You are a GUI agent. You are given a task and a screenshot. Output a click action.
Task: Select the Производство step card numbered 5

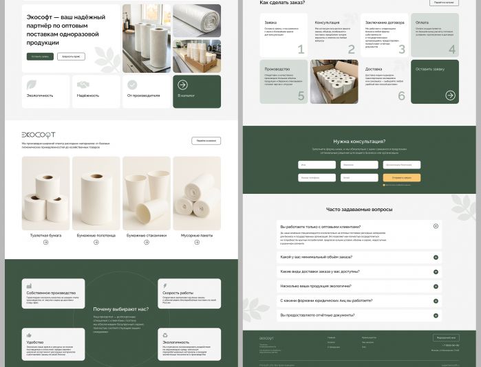(284, 82)
